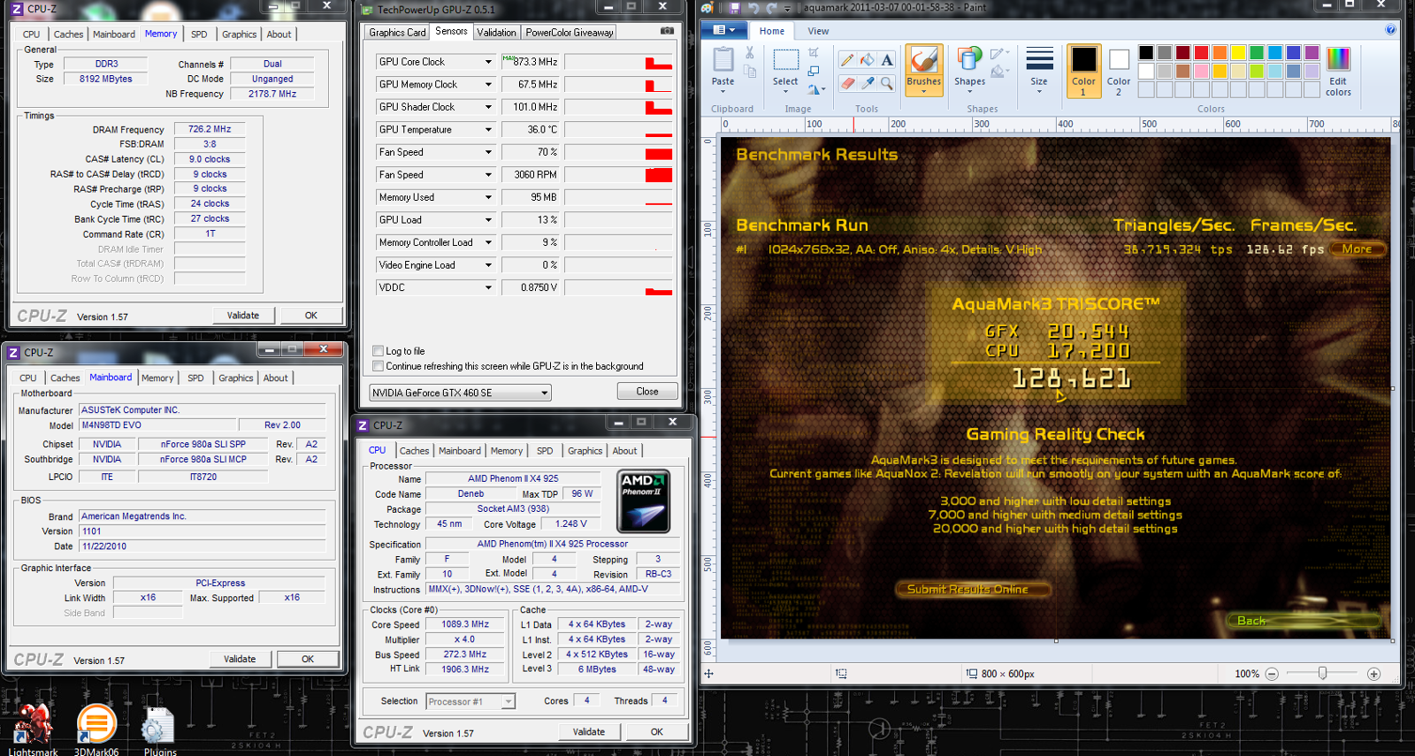The height and width of the screenshot is (756, 1415).
Task: Undo last action in Paint
Action: point(753,7)
